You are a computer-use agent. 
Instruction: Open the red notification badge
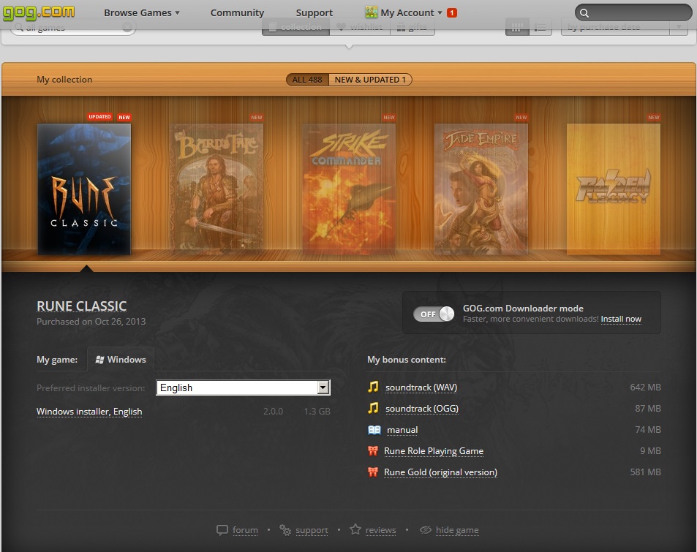coord(452,12)
